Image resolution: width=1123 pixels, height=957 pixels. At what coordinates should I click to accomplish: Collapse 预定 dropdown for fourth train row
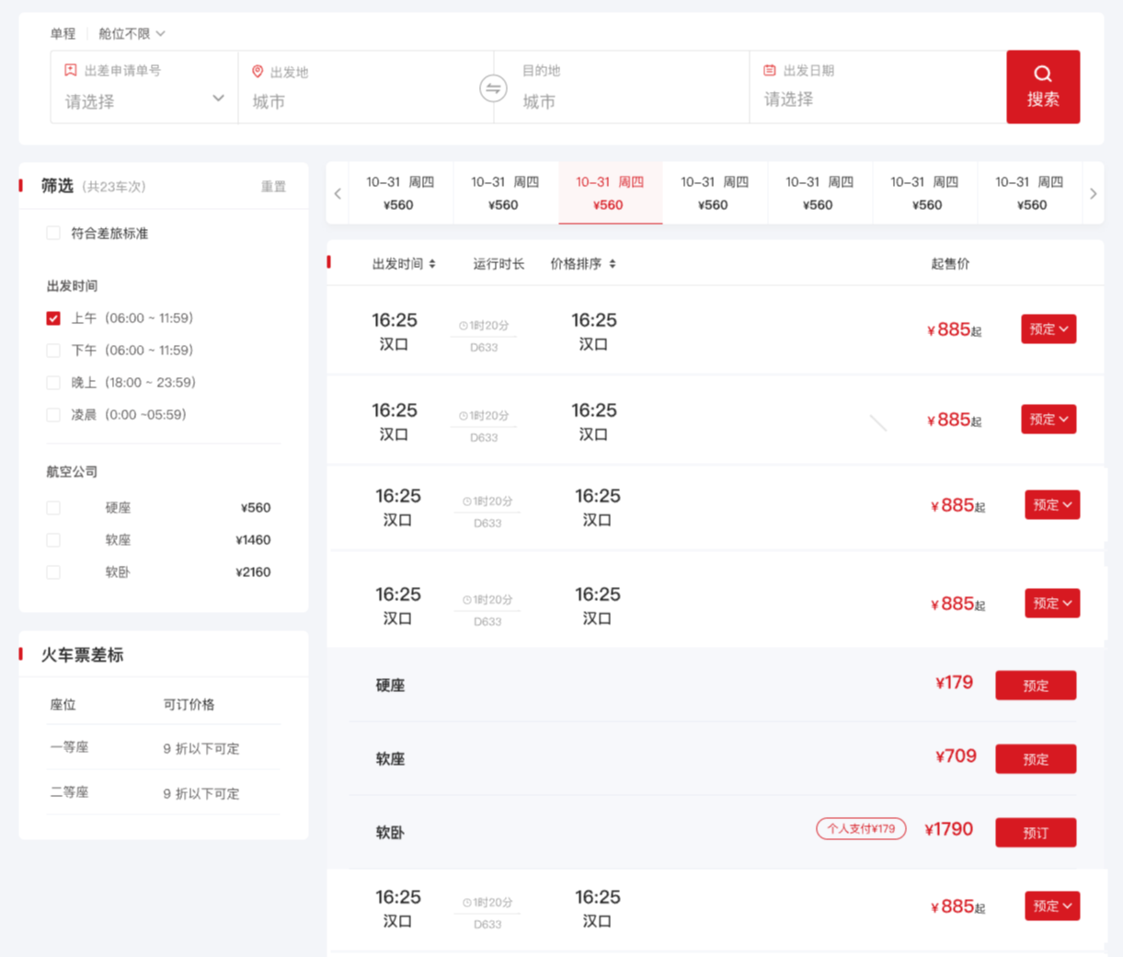(x=1052, y=604)
